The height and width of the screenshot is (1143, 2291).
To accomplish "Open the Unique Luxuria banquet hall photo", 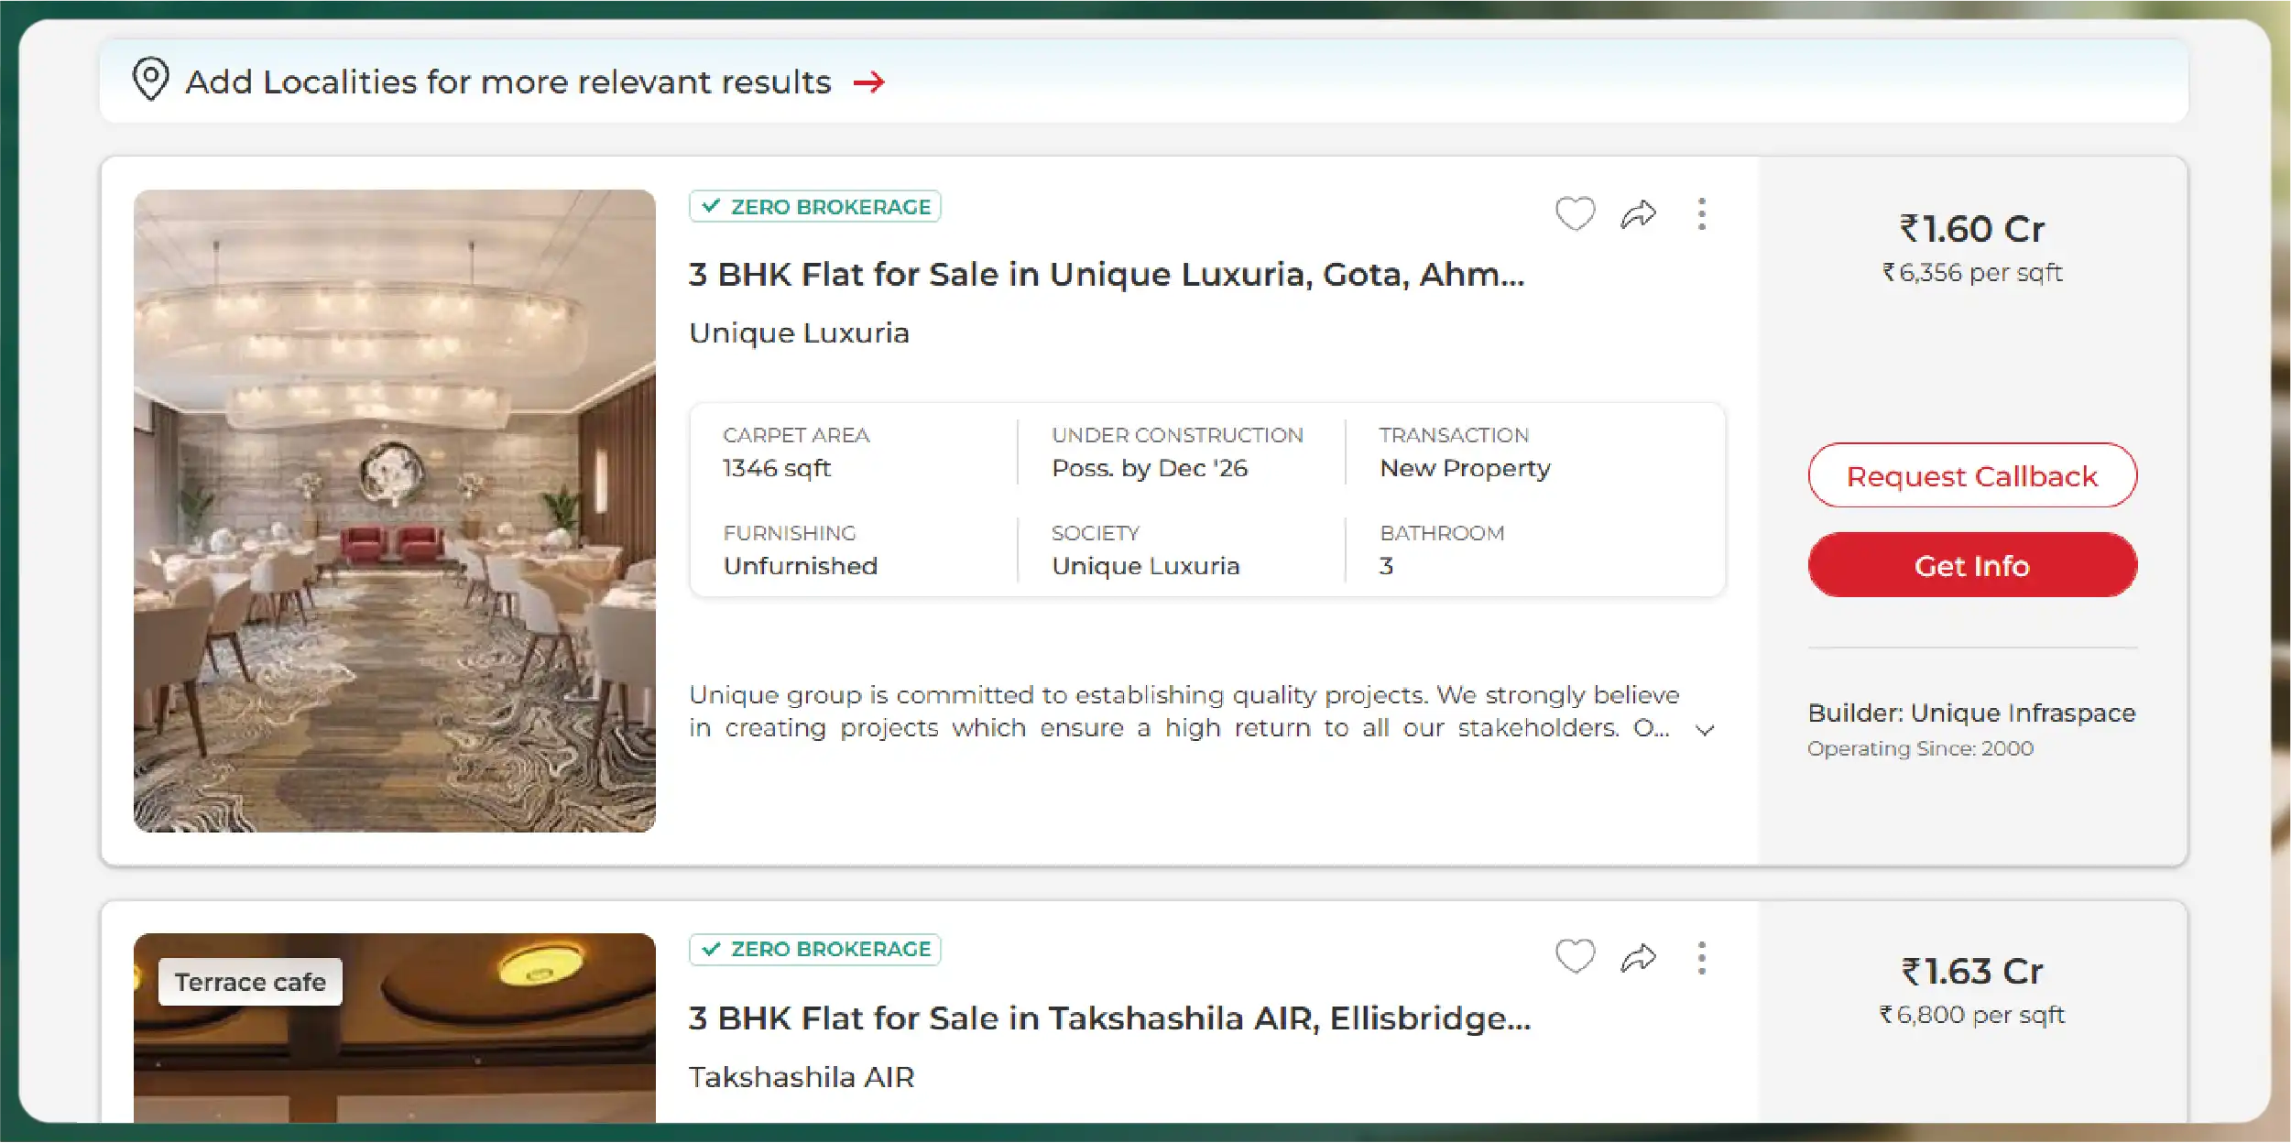I will pos(395,511).
